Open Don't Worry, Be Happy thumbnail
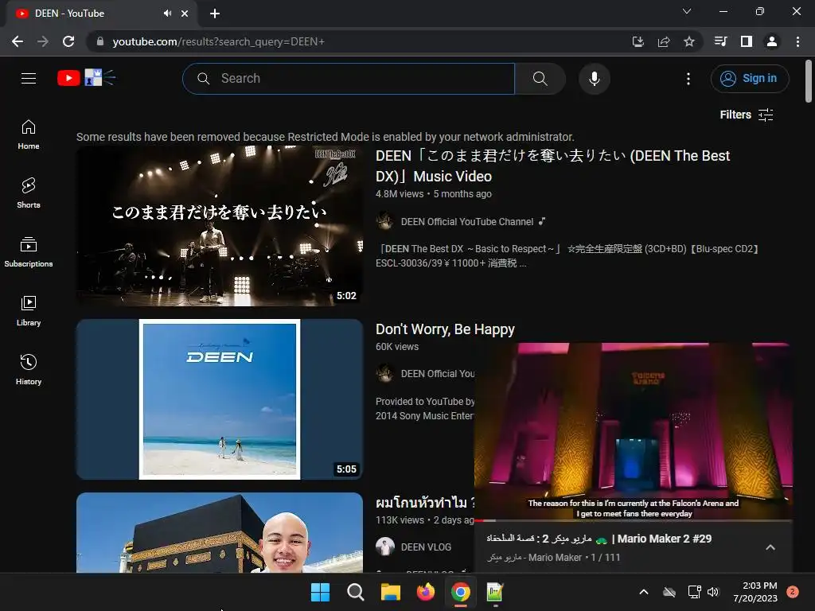This screenshot has width=815, height=611. tap(220, 399)
